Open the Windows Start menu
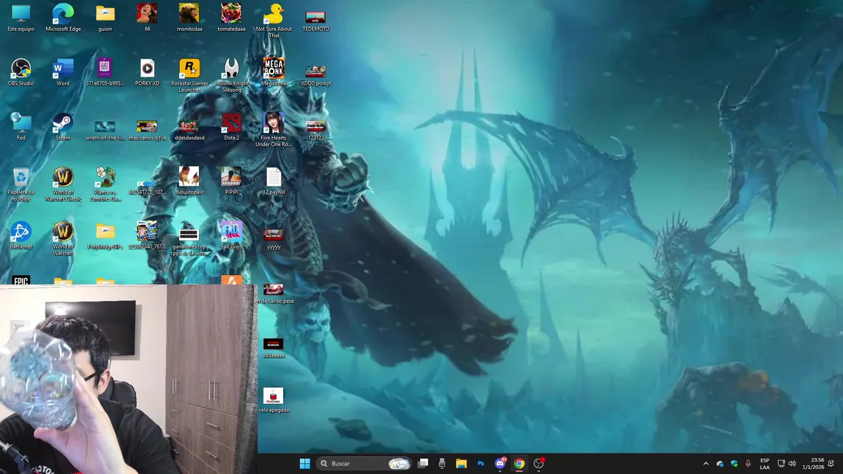The width and height of the screenshot is (843, 474). point(305,463)
